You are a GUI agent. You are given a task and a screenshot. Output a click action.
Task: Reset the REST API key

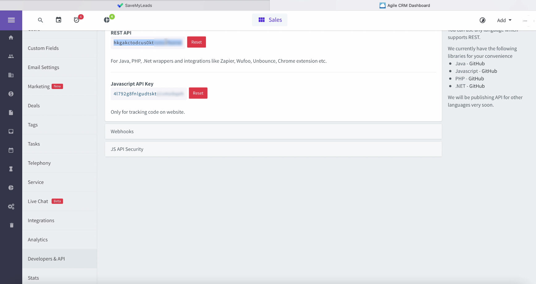click(196, 42)
